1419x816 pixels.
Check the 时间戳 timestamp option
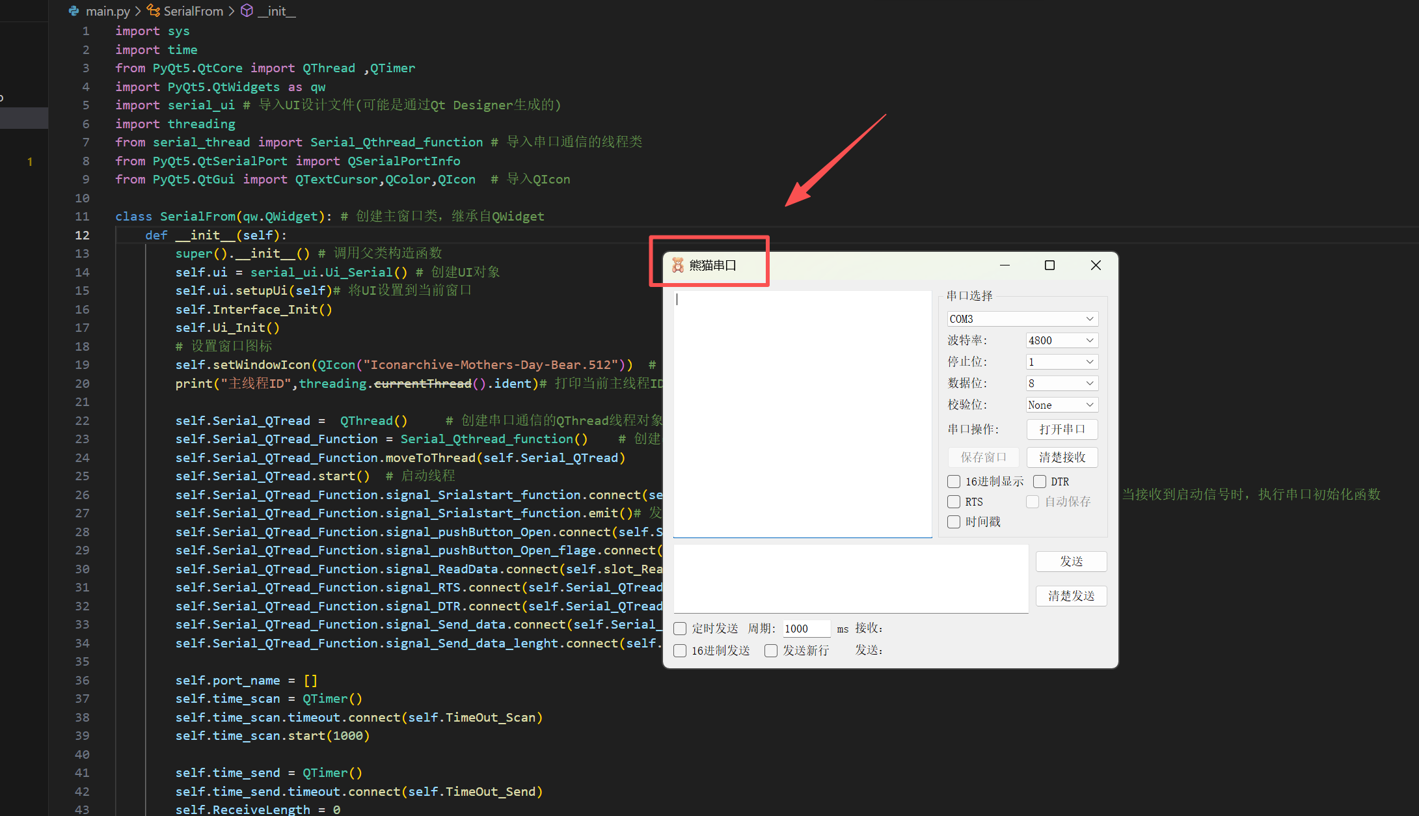pos(954,522)
